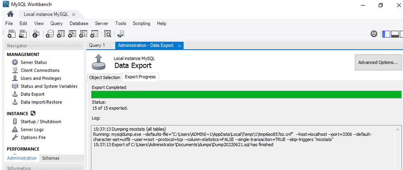Open the Server menu
The height and width of the screenshot is (170, 403).
[102, 24]
